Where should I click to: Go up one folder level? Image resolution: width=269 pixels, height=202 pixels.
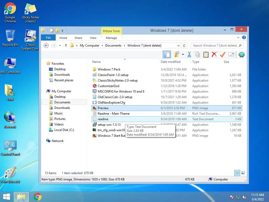(x=66, y=46)
